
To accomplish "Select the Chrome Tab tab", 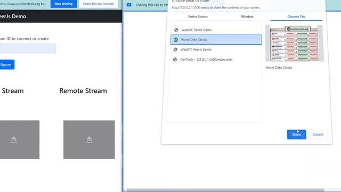I will 296,17.
